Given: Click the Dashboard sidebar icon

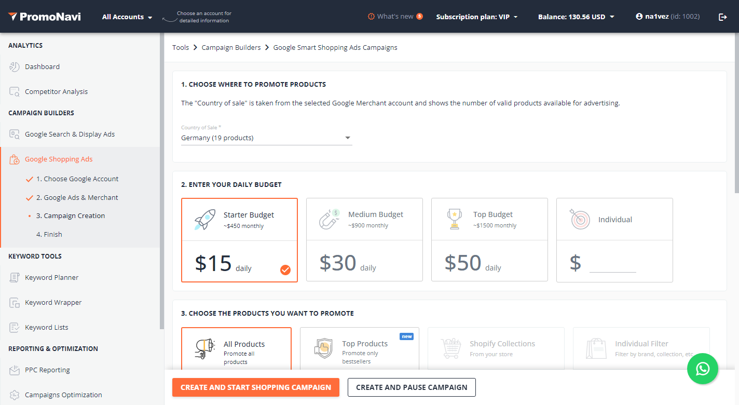Looking at the screenshot, I should (x=15, y=66).
